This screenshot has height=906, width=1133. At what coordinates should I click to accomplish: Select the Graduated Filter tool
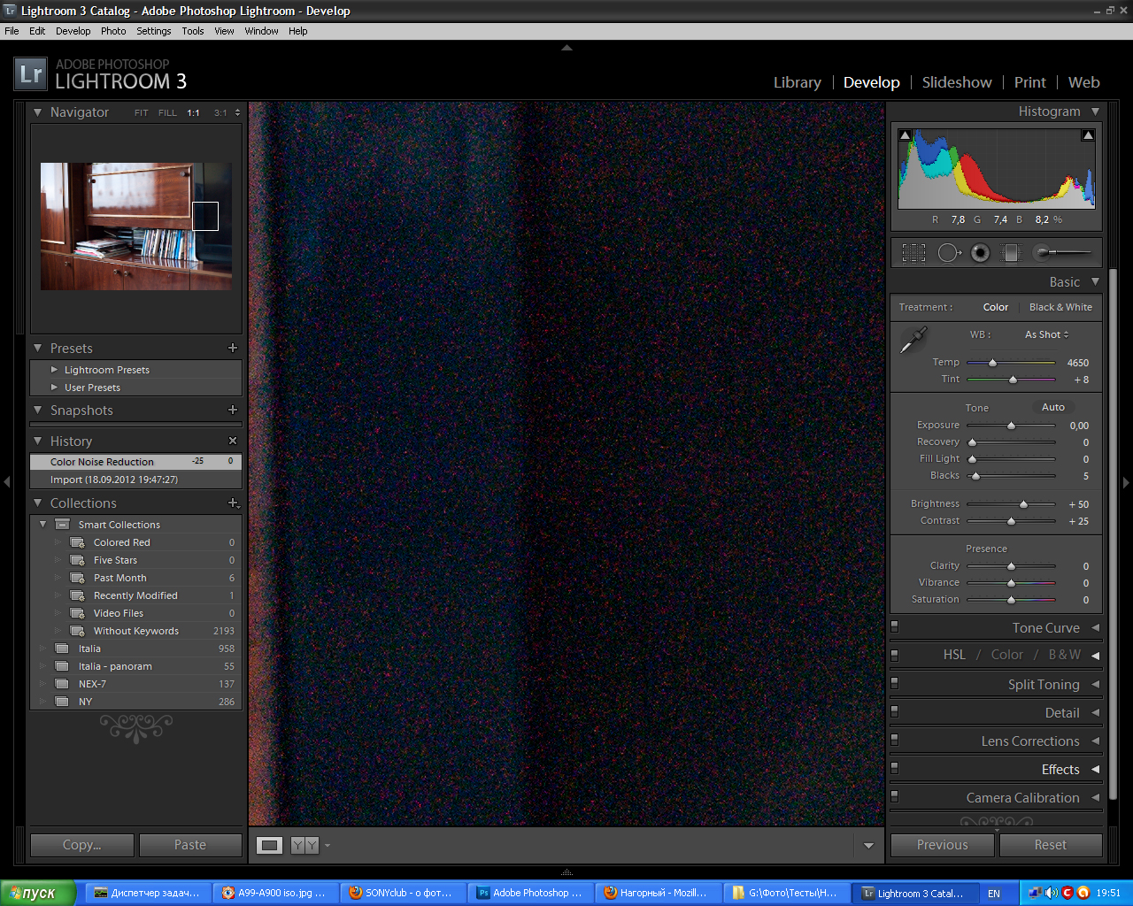[x=1011, y=253]
